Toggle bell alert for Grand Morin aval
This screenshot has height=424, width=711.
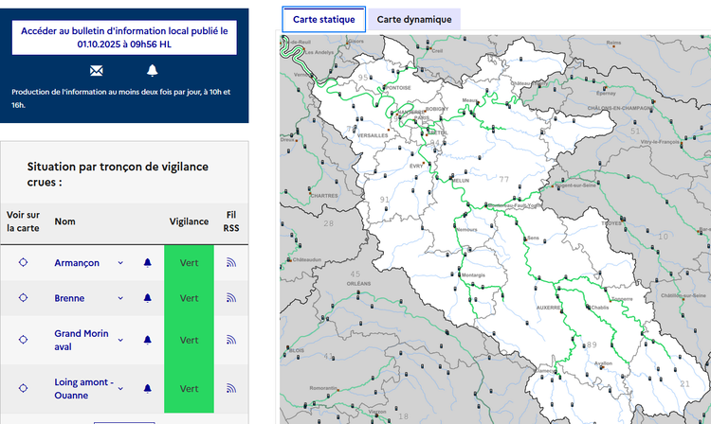click(x=147, y=340)
